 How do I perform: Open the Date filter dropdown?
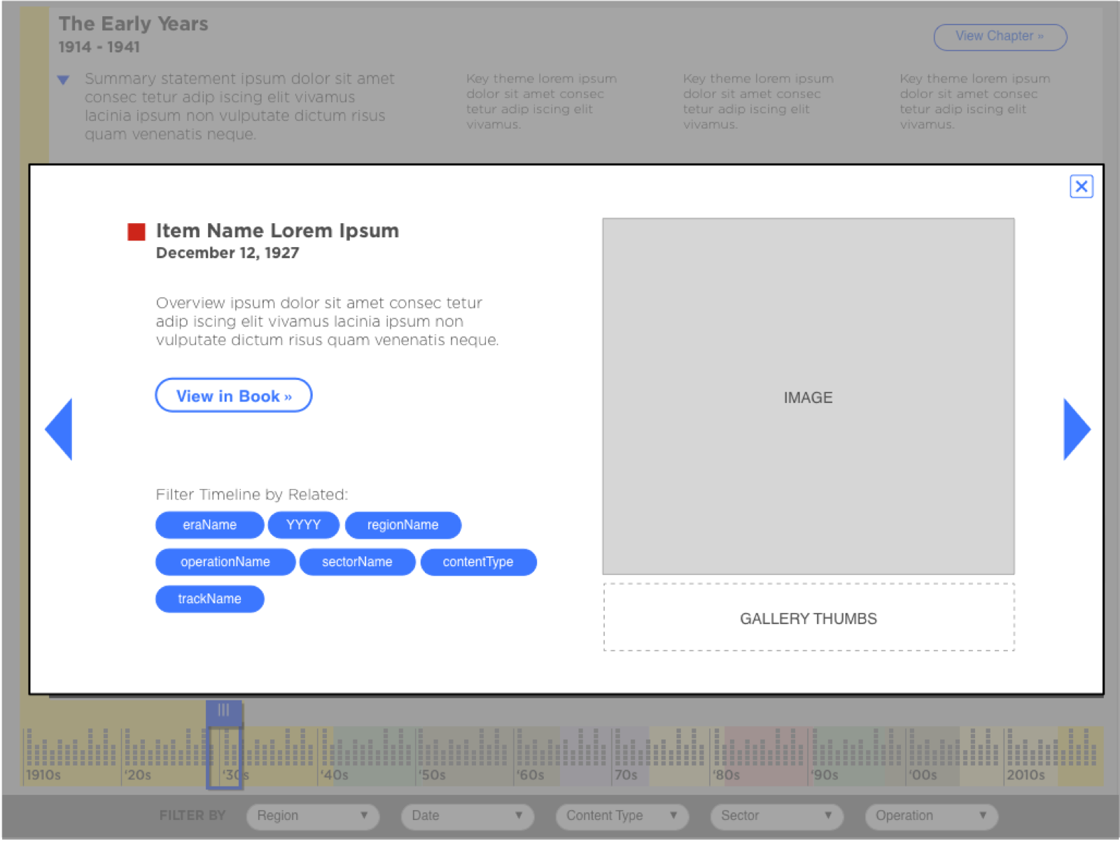point(468,816)
